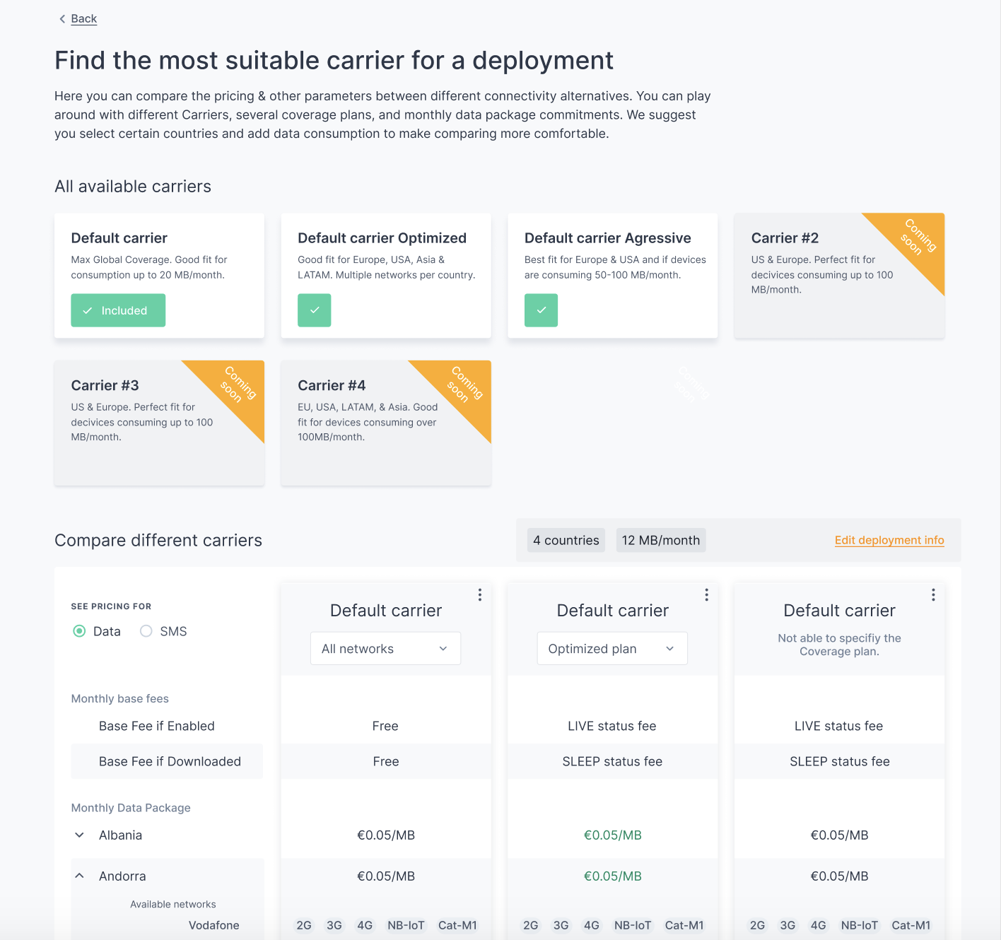
Task: Collapse the Andorra country row
Action: point(80,876)
